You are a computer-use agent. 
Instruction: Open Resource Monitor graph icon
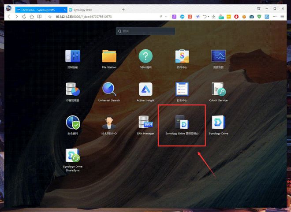click(x=218, y=56)
